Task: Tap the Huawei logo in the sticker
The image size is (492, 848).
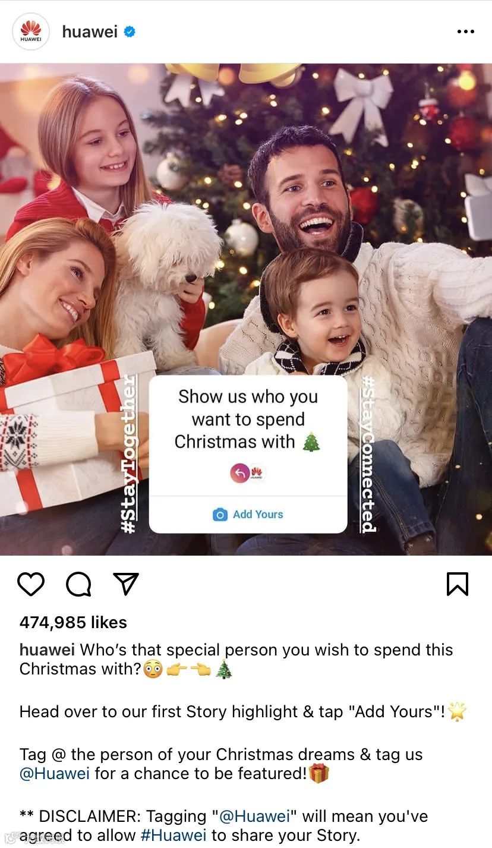Action: tap(257, 473)
